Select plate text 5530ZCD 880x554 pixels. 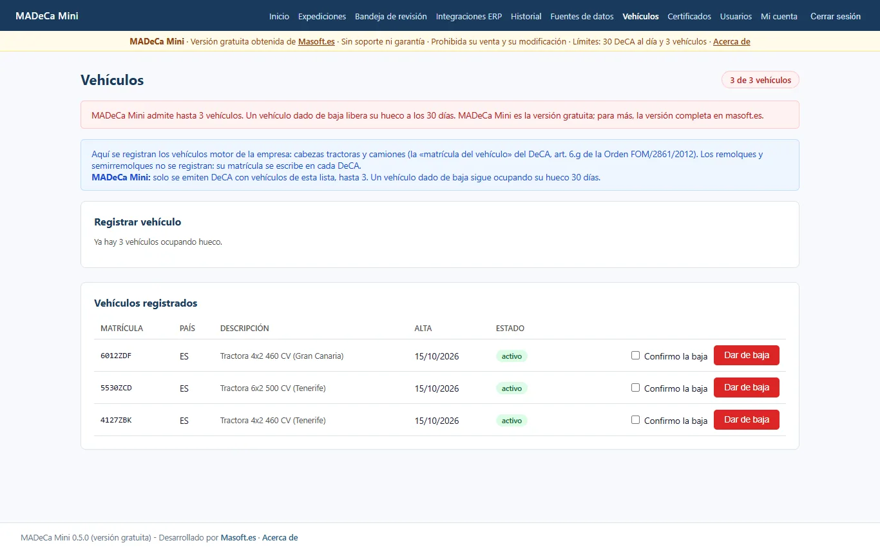[x=116, y=388]
